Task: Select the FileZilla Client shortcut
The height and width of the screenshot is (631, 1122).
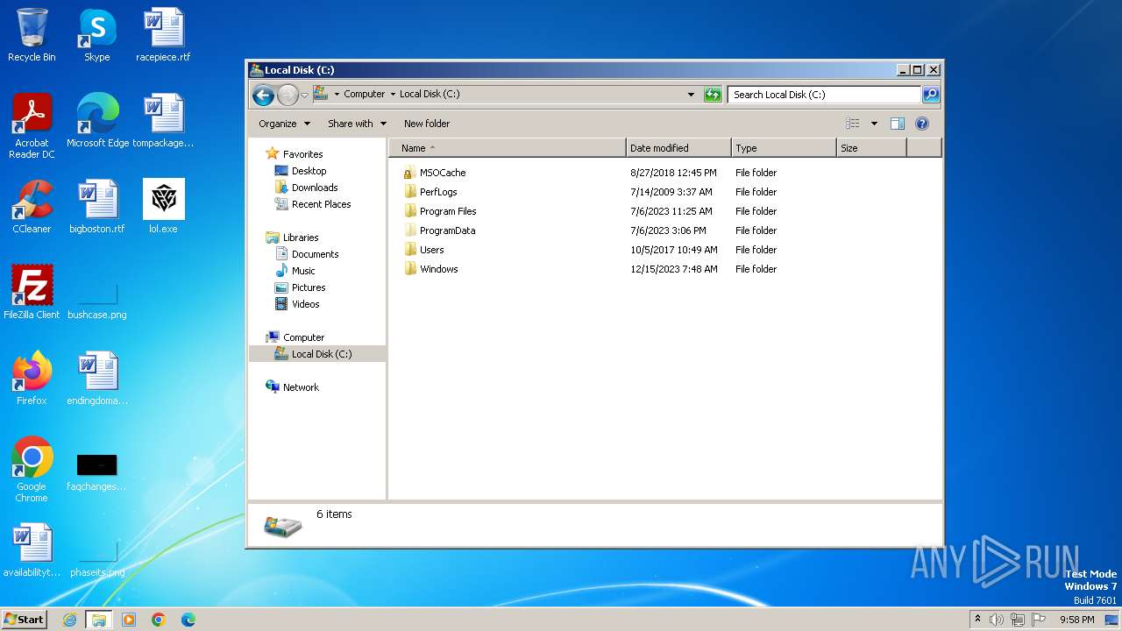Action: (x=32, y=293)
